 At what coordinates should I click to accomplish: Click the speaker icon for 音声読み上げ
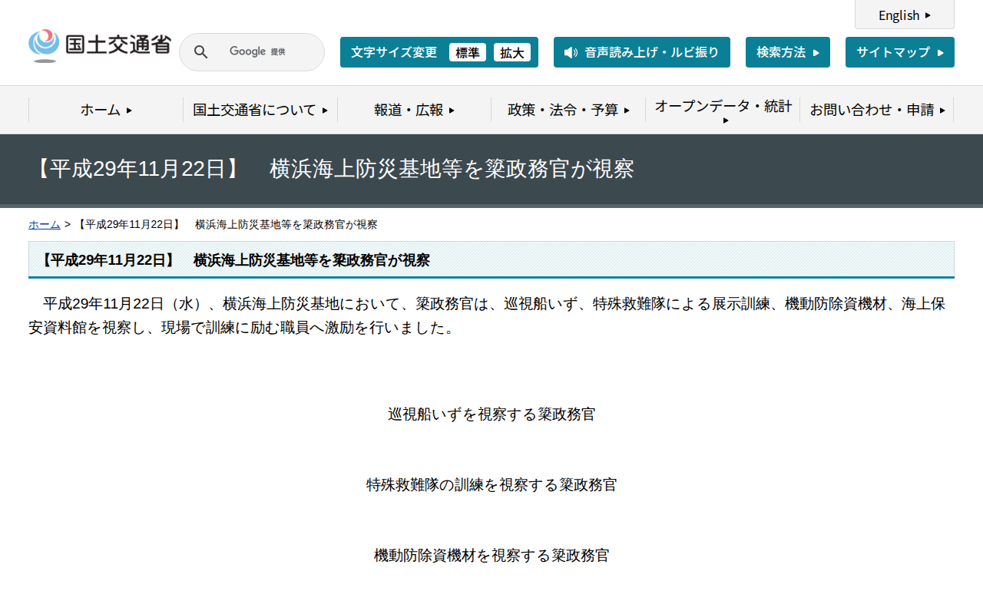(x=569, y=52)
